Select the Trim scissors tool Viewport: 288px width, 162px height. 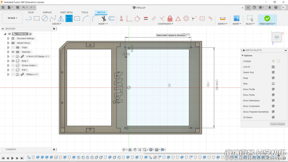click(x=104, y=18)
